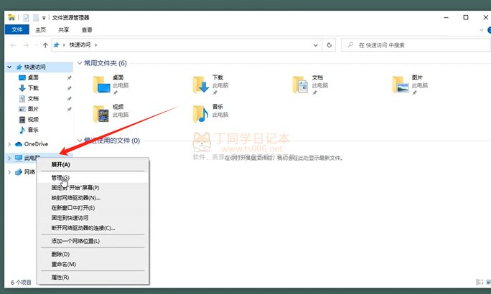This screenshot has width=491, height=294.
Task: Open the quick access toolbar customize dropdown
Action: click(x=44, y=18)
